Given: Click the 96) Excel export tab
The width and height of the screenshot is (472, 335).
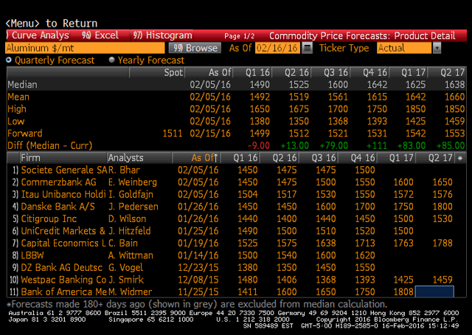Looking at the screenshot, I should [100, 35].
